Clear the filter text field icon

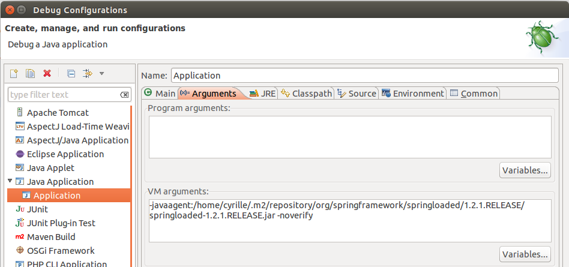tap(124, 95)
